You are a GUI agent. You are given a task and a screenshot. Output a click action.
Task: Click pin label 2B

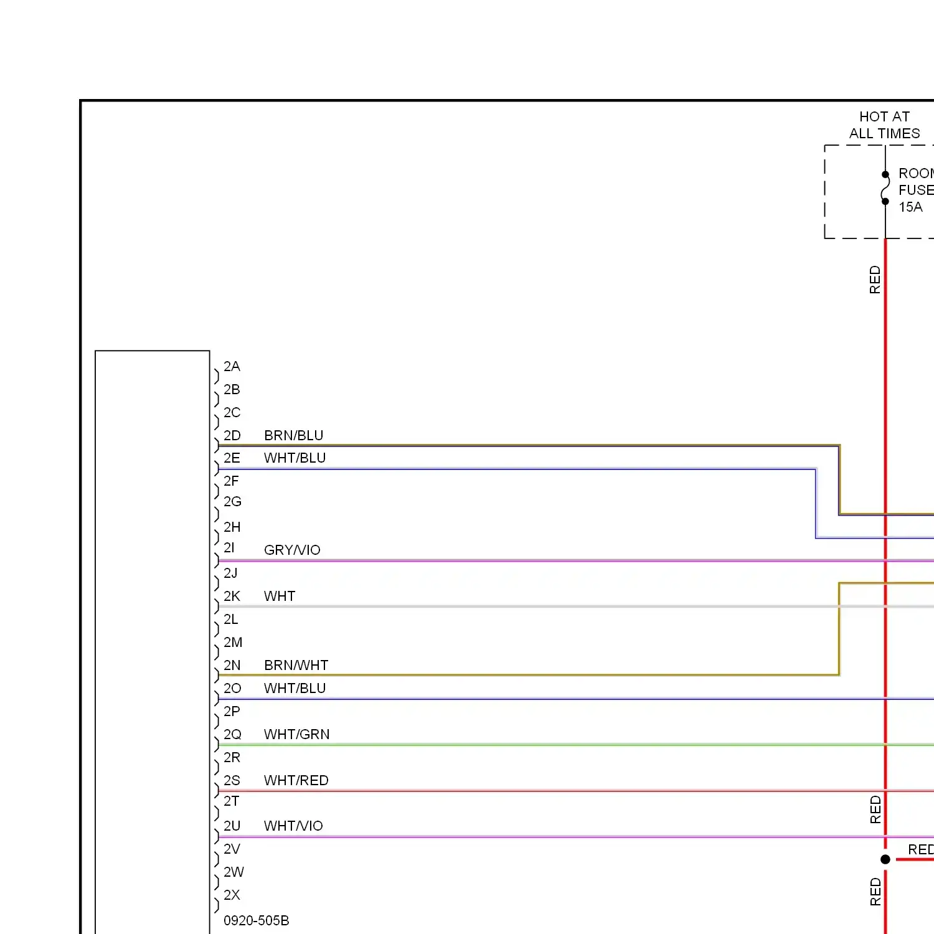coord(232,389)
